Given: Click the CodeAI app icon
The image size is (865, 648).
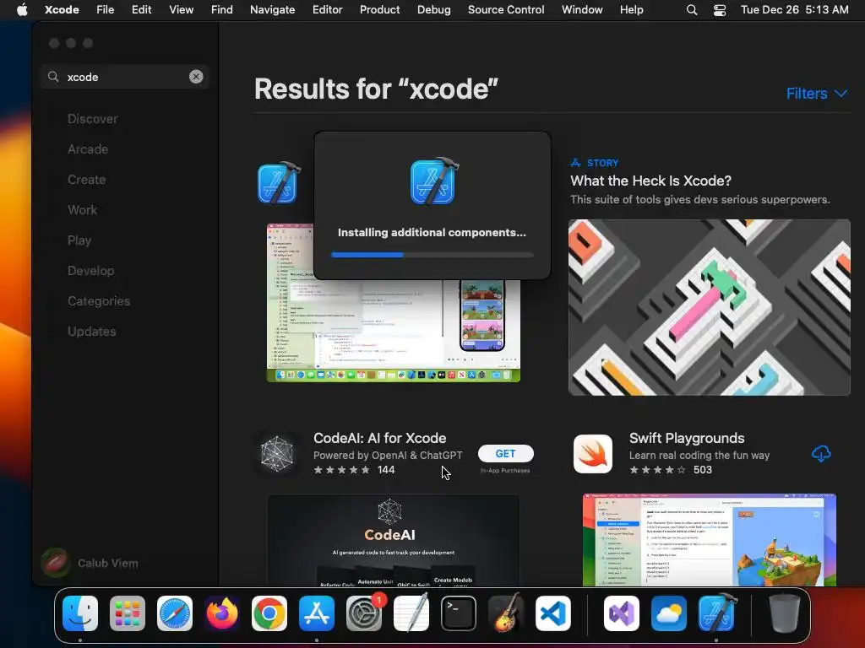Looking at the screenshot, I should tap(277, 454).
